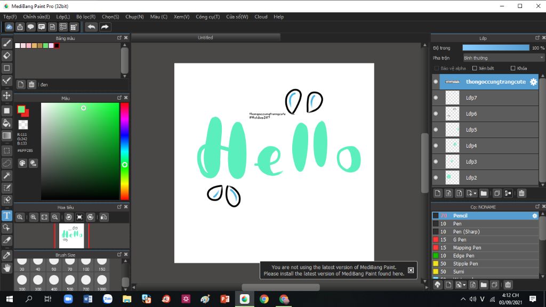
Task: Open the Lớp(L) menu
Action: pos(63,17)
